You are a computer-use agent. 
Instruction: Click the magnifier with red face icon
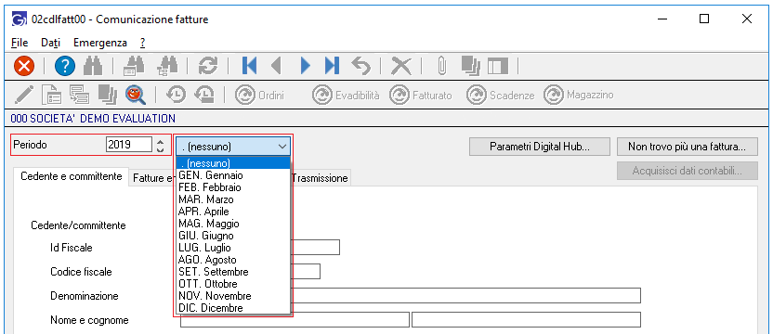[135, 94]
